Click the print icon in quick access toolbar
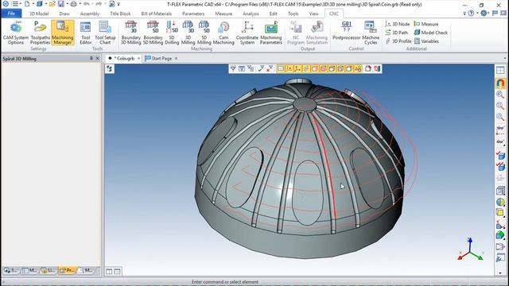Viewport: 509px width, 286px height. tap(74, 4)
